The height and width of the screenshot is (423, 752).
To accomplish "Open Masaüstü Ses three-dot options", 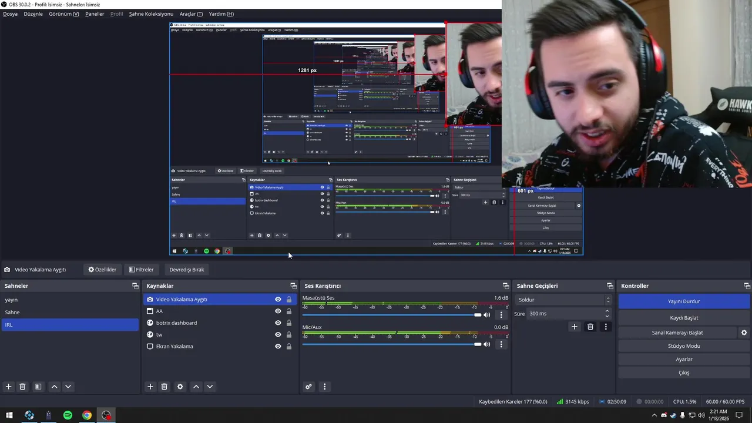I will coord(501,315).
